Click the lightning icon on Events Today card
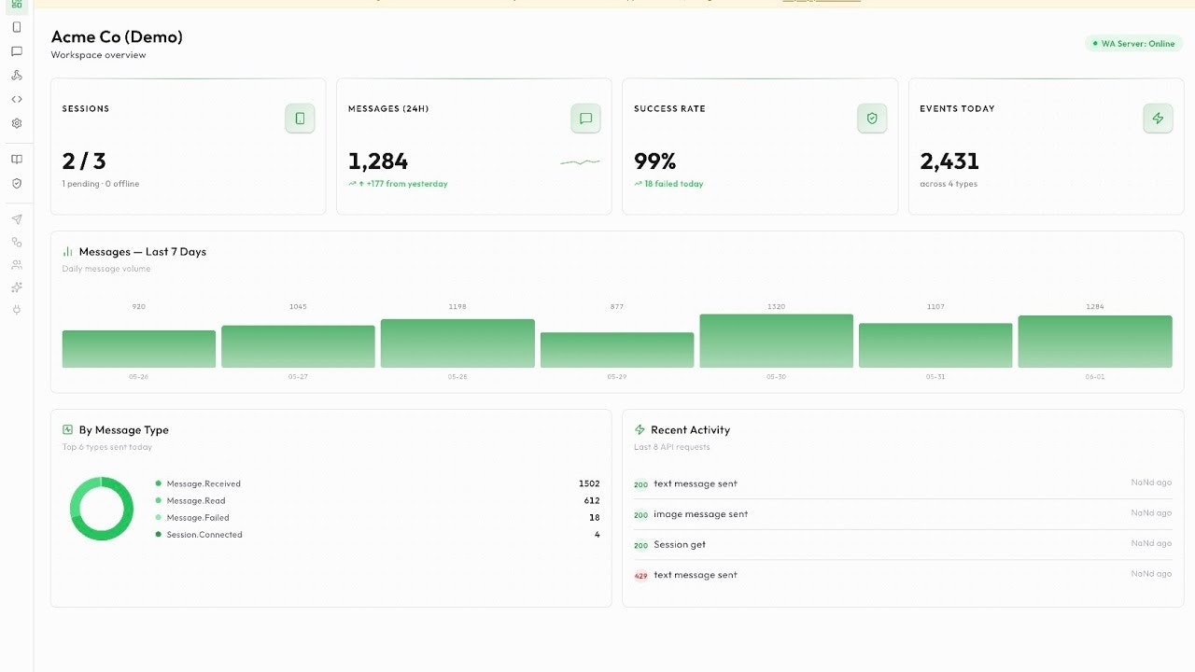 (x=1158, y=119)
